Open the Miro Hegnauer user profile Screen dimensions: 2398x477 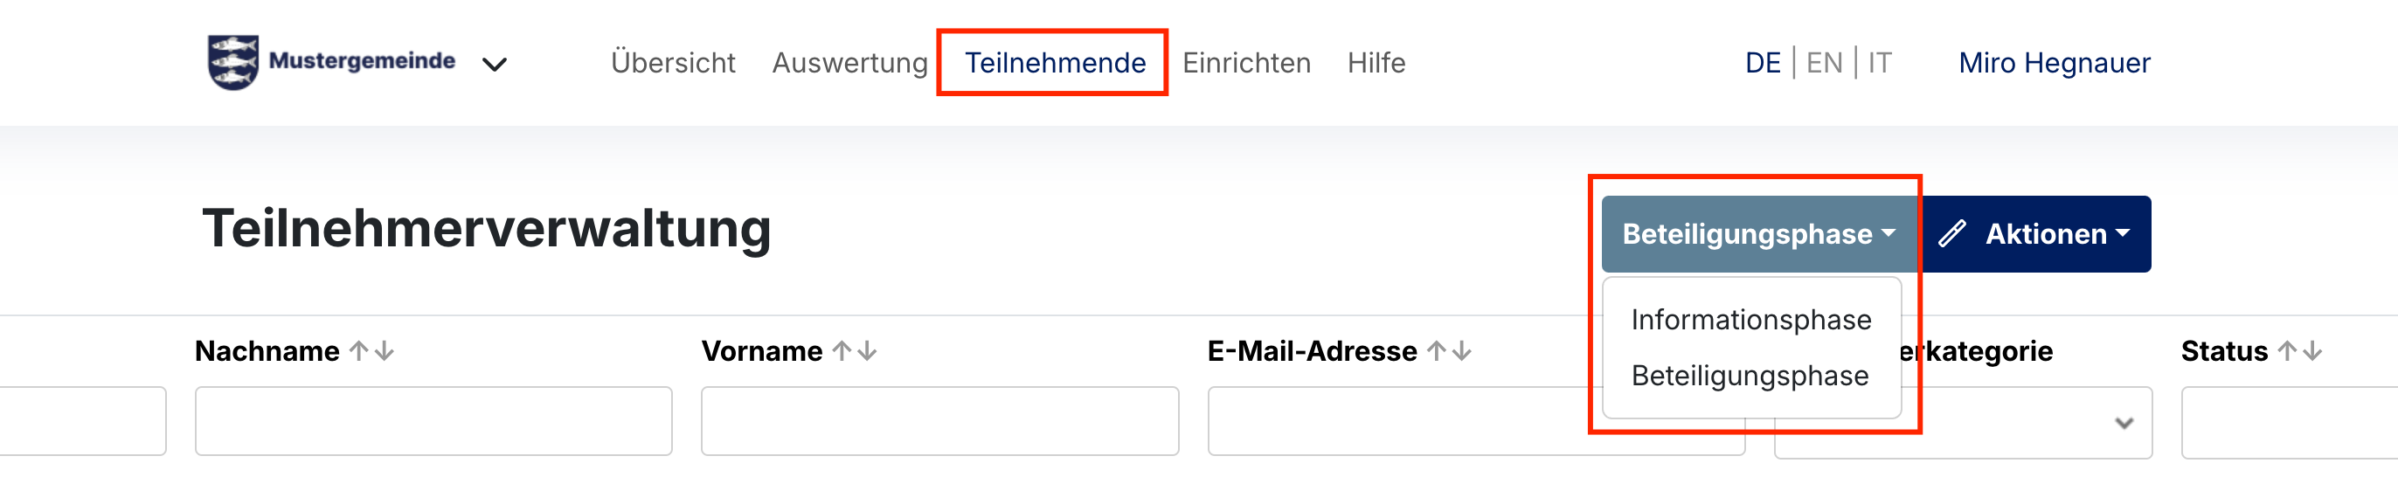point(2055,63)
